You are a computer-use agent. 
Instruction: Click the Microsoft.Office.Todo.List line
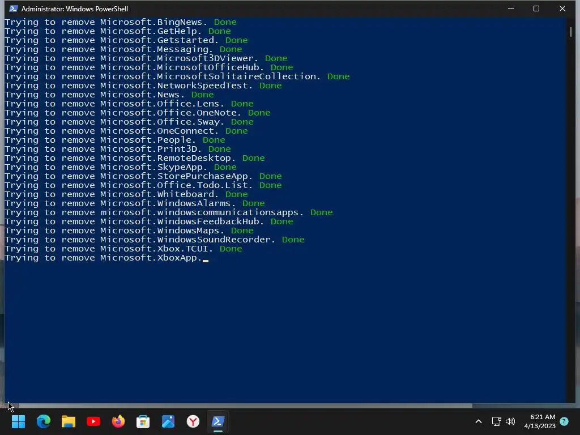coord(143,185)
